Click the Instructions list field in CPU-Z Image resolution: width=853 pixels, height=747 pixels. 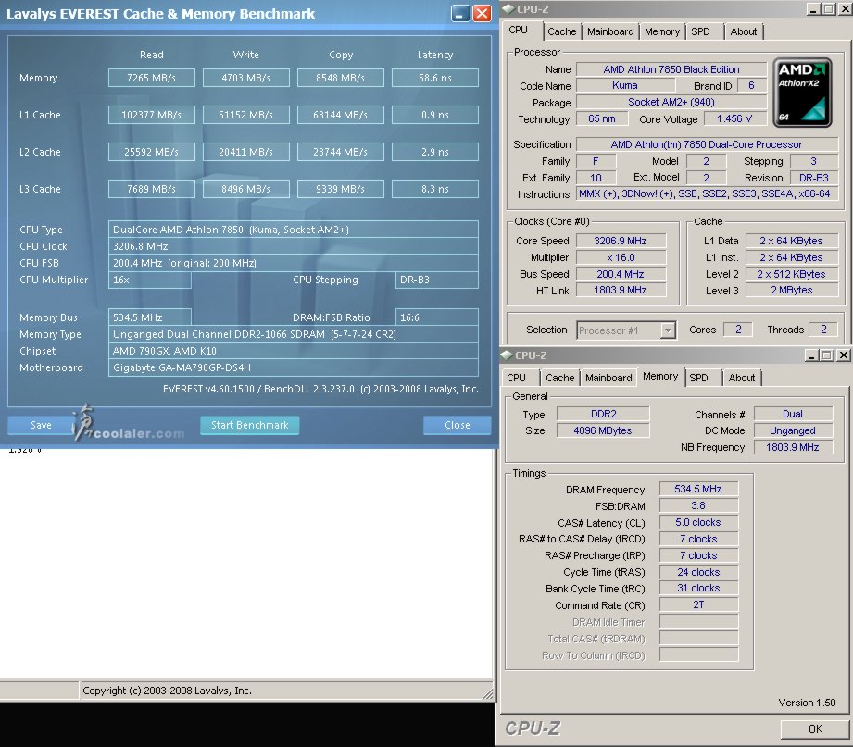click(708, 194)
